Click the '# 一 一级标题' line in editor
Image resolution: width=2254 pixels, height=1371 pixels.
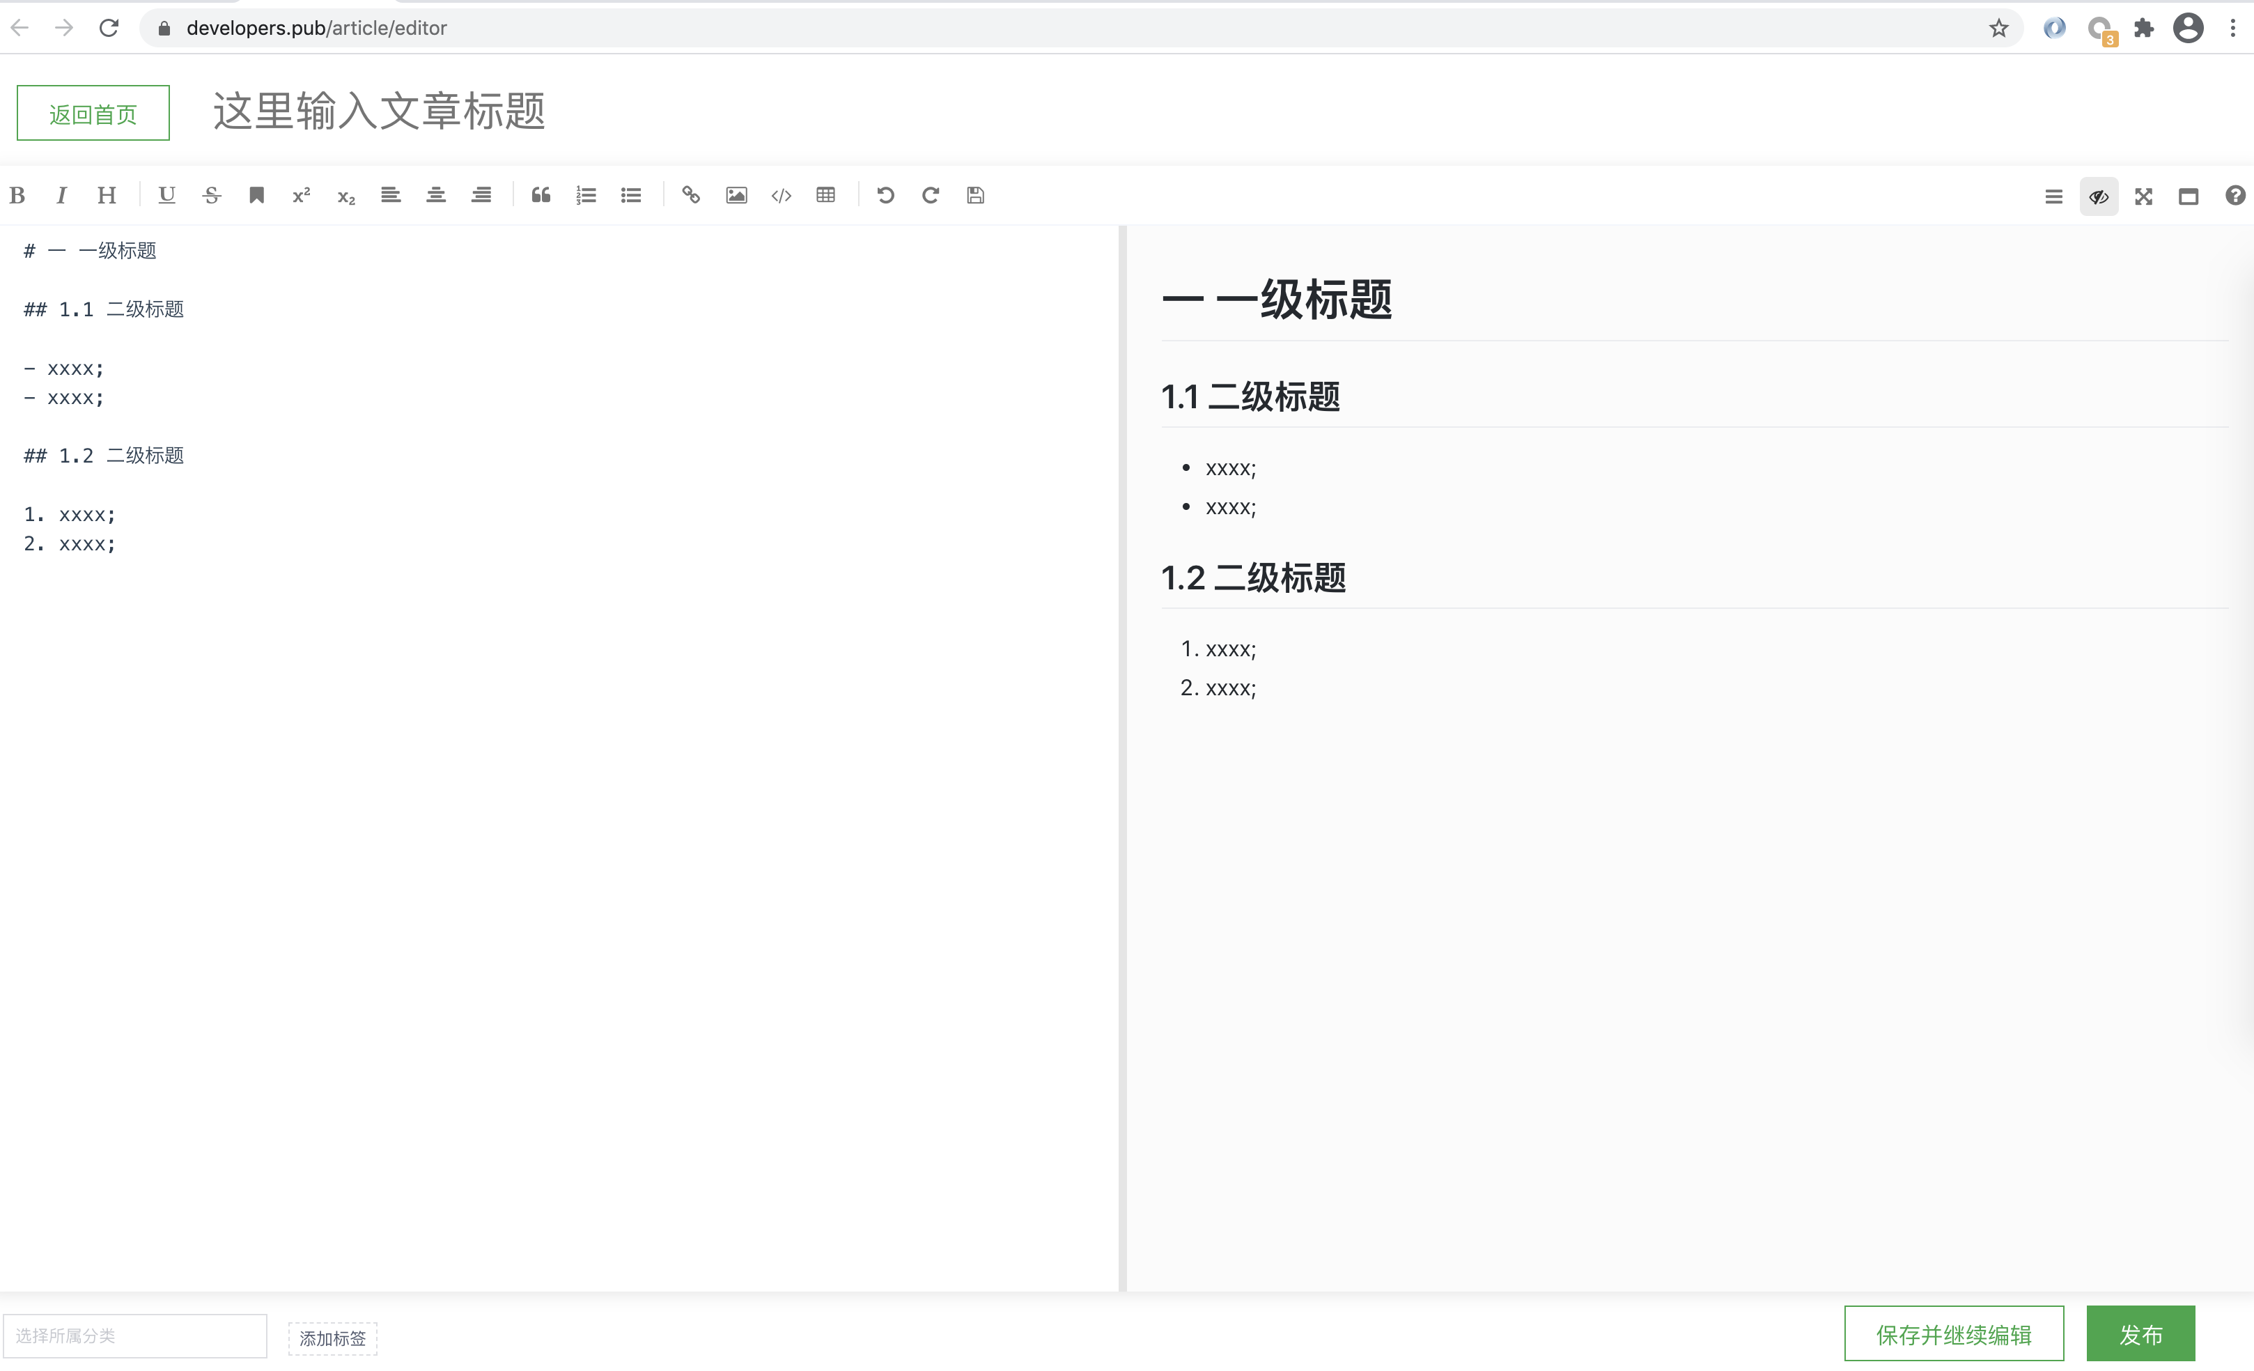(x=90, y=251)
